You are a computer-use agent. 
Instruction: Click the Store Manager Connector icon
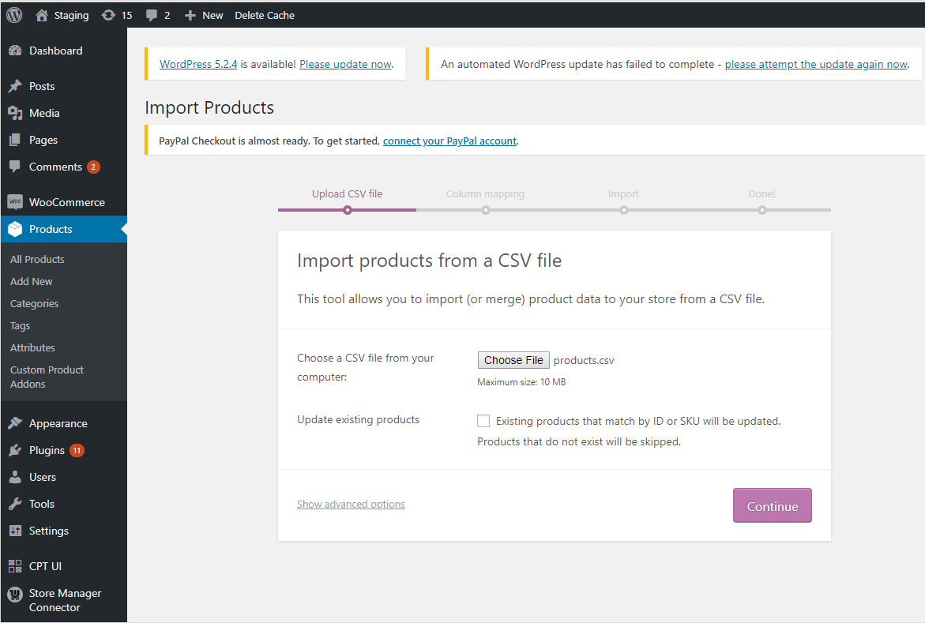click(x=15, y=594)
